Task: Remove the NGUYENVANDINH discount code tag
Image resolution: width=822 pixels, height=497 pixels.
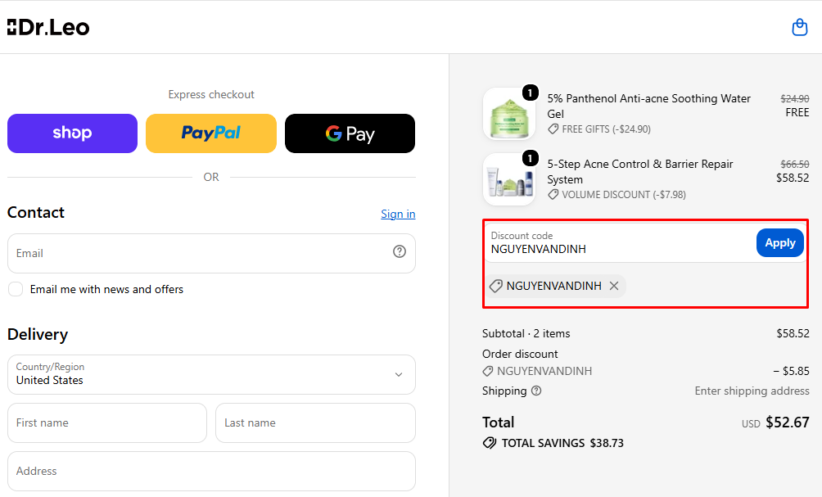Action: (x=614, y=286)
